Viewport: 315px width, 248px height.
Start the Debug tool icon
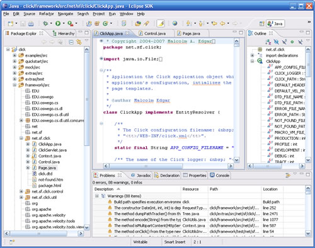(x=45, y=23)
